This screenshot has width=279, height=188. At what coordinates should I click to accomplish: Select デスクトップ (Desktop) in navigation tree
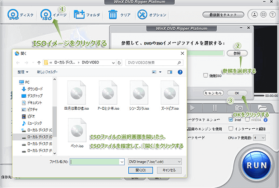coord(32,96)
